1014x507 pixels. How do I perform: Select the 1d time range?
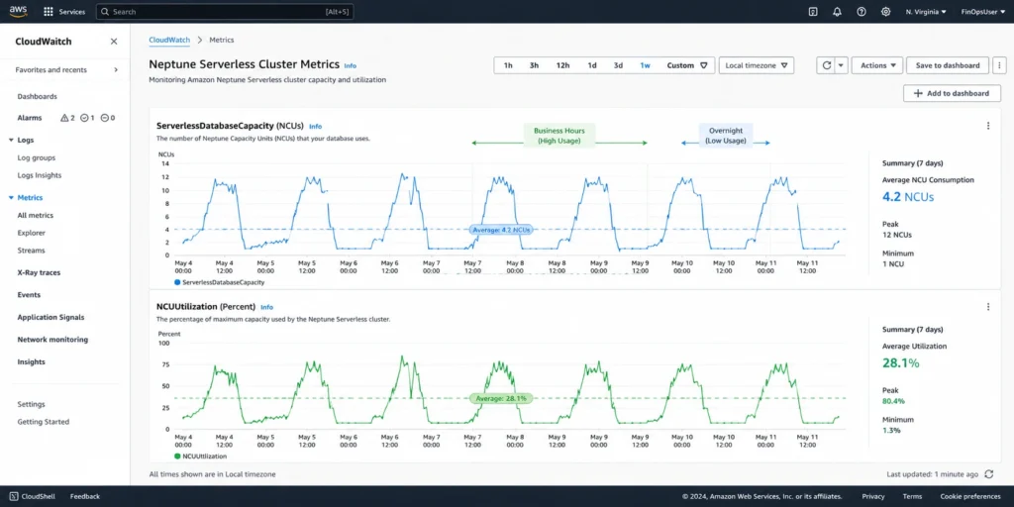tap(592, 65)
